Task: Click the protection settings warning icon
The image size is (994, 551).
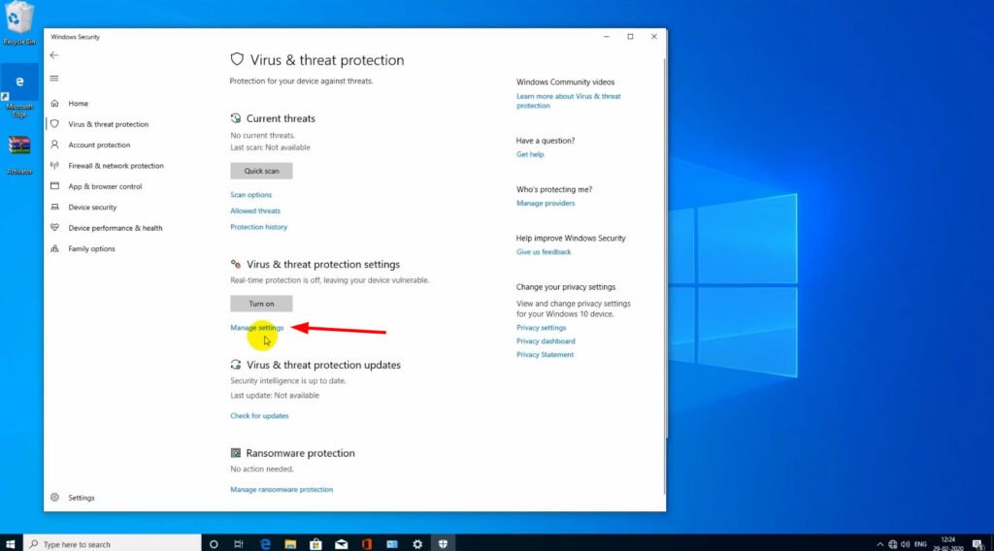Action: coord(236,264)
